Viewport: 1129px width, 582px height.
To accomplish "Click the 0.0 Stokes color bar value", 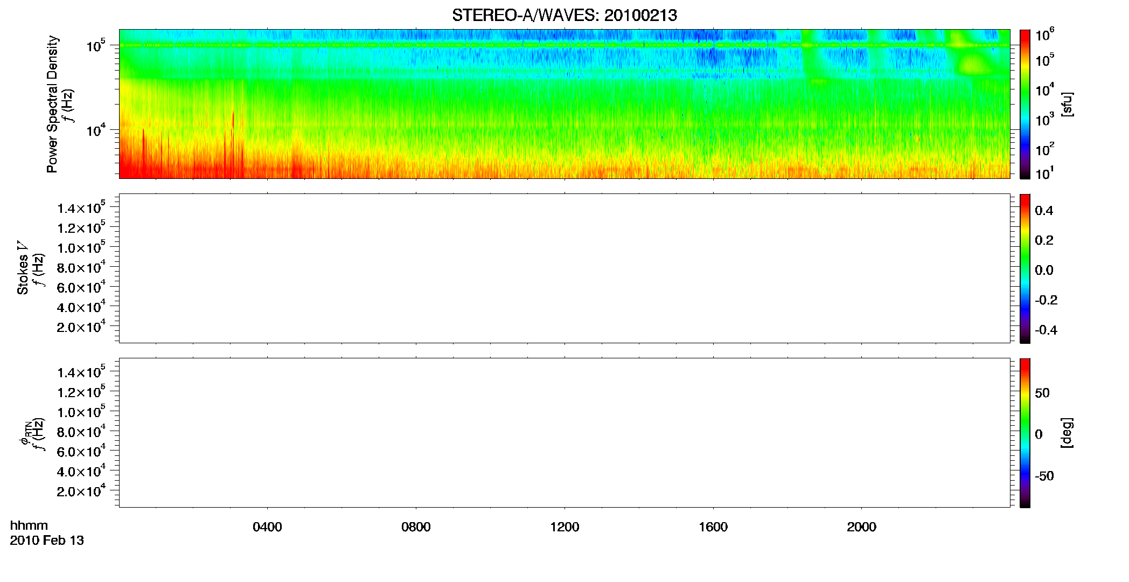I will [1044, 271].
